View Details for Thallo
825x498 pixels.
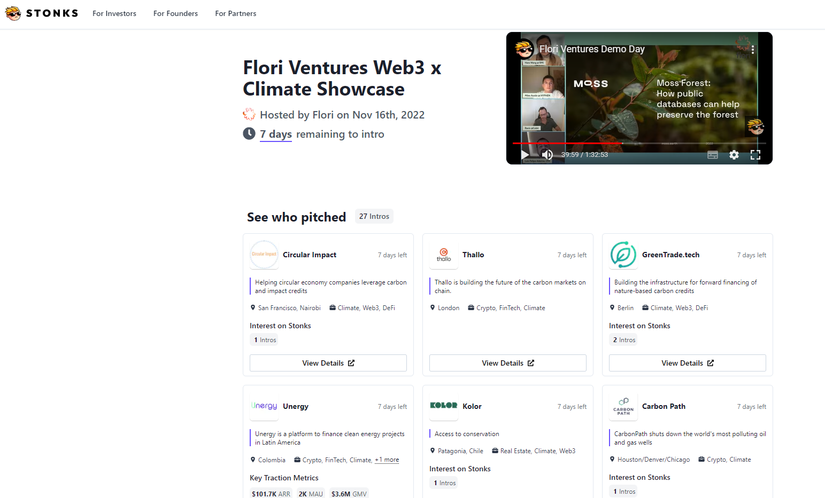508,363
